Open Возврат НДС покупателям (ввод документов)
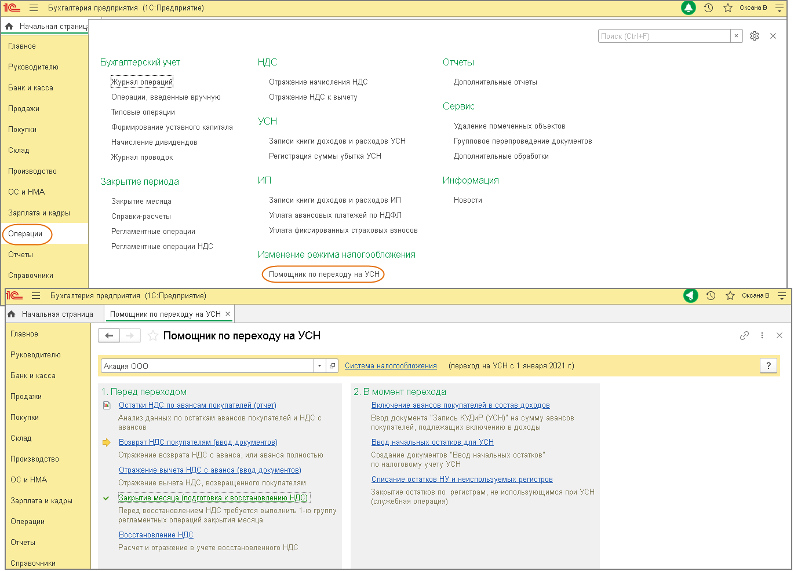Screen dimensions: 794x571 [x=198, y=442]
